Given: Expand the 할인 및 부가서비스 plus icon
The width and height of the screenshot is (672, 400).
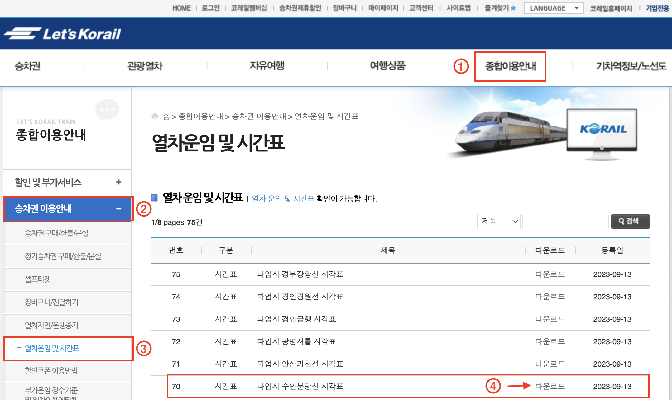Looking at the screenshot, I should coord(118,182).
